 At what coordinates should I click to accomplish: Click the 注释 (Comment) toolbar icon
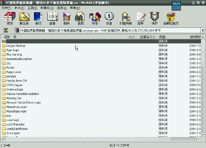tap(140, 18)
